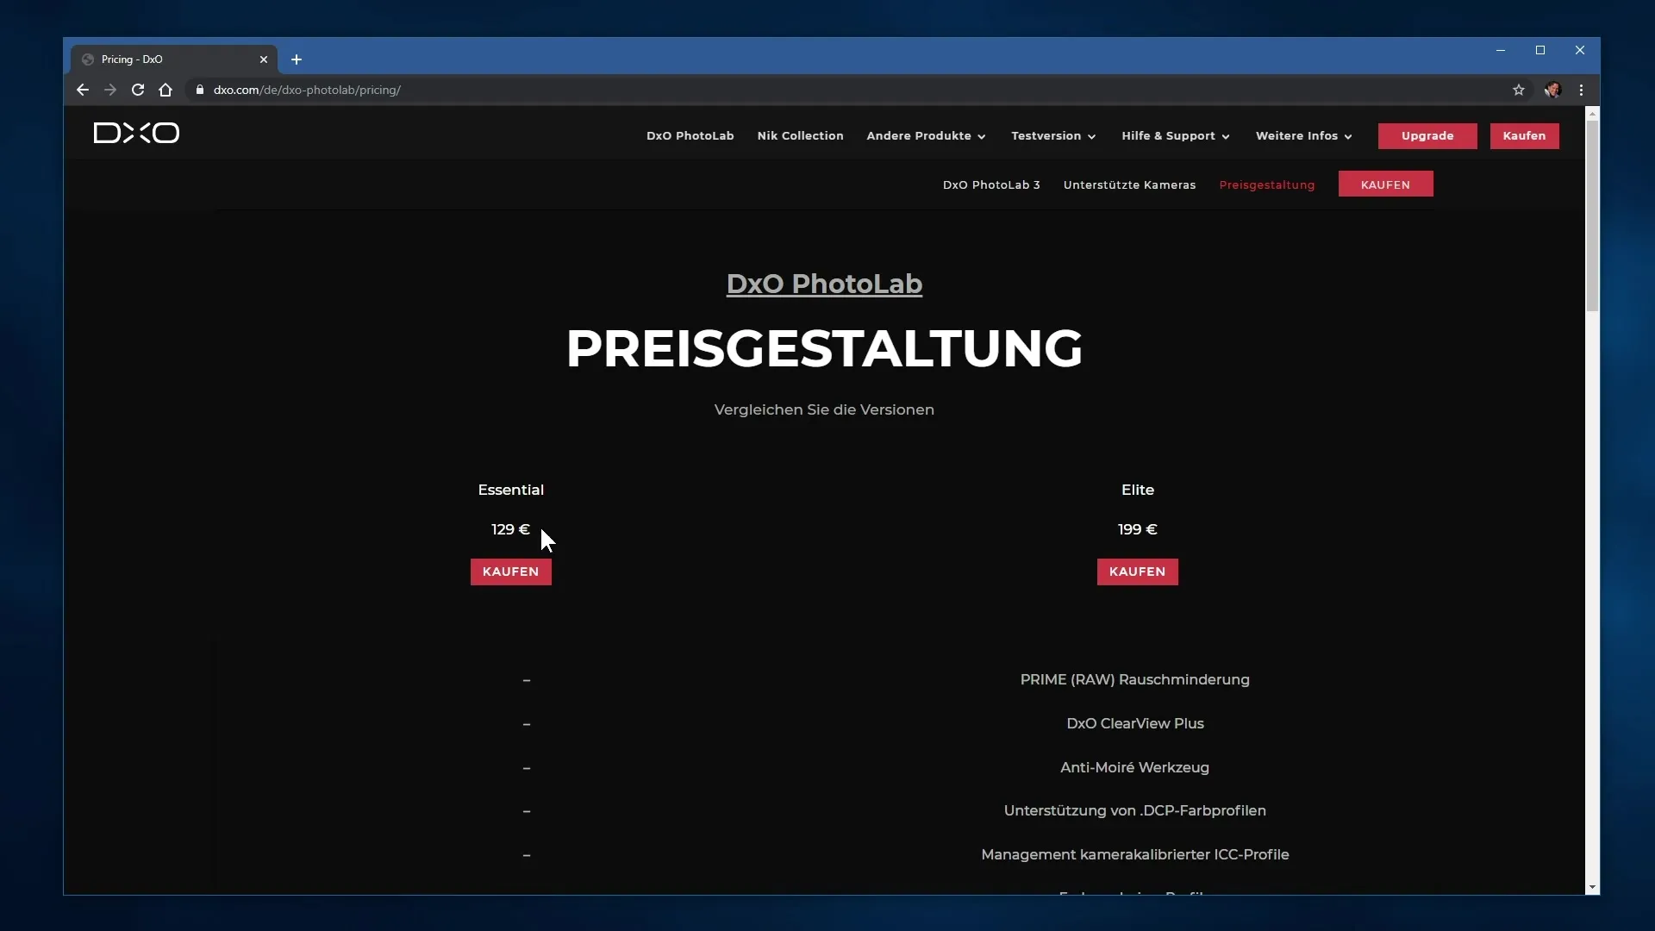Close the Pricing - DxO tab

pos(264,59)
